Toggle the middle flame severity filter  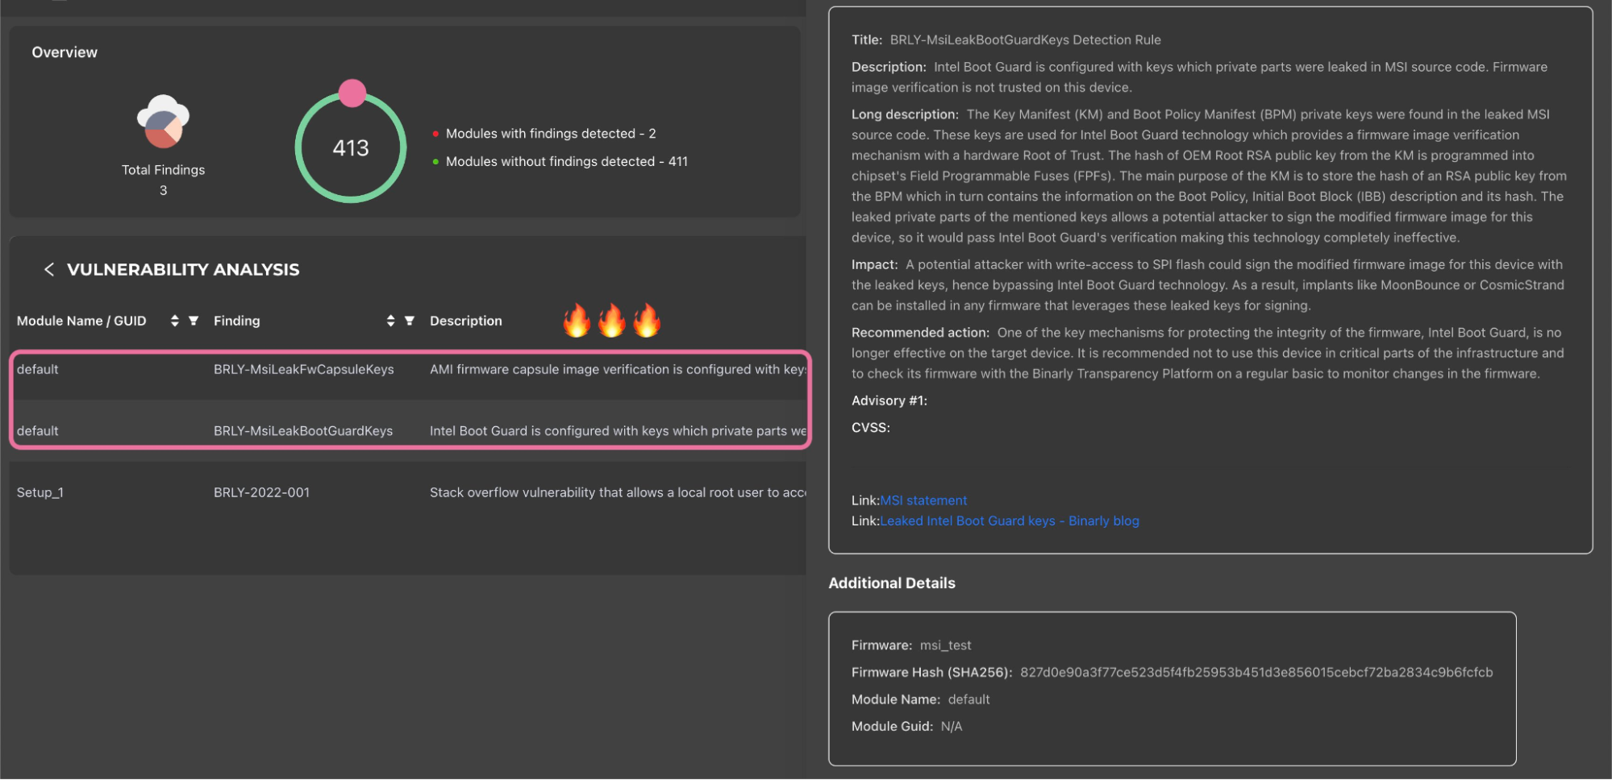tap(611, 319)
